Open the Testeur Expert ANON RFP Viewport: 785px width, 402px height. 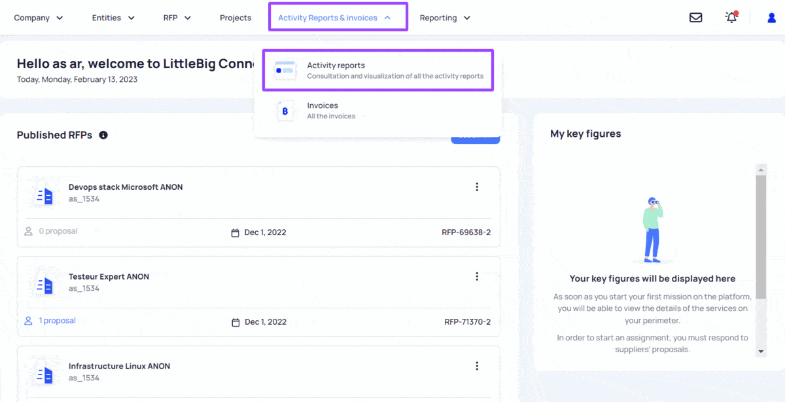point(109,276)
